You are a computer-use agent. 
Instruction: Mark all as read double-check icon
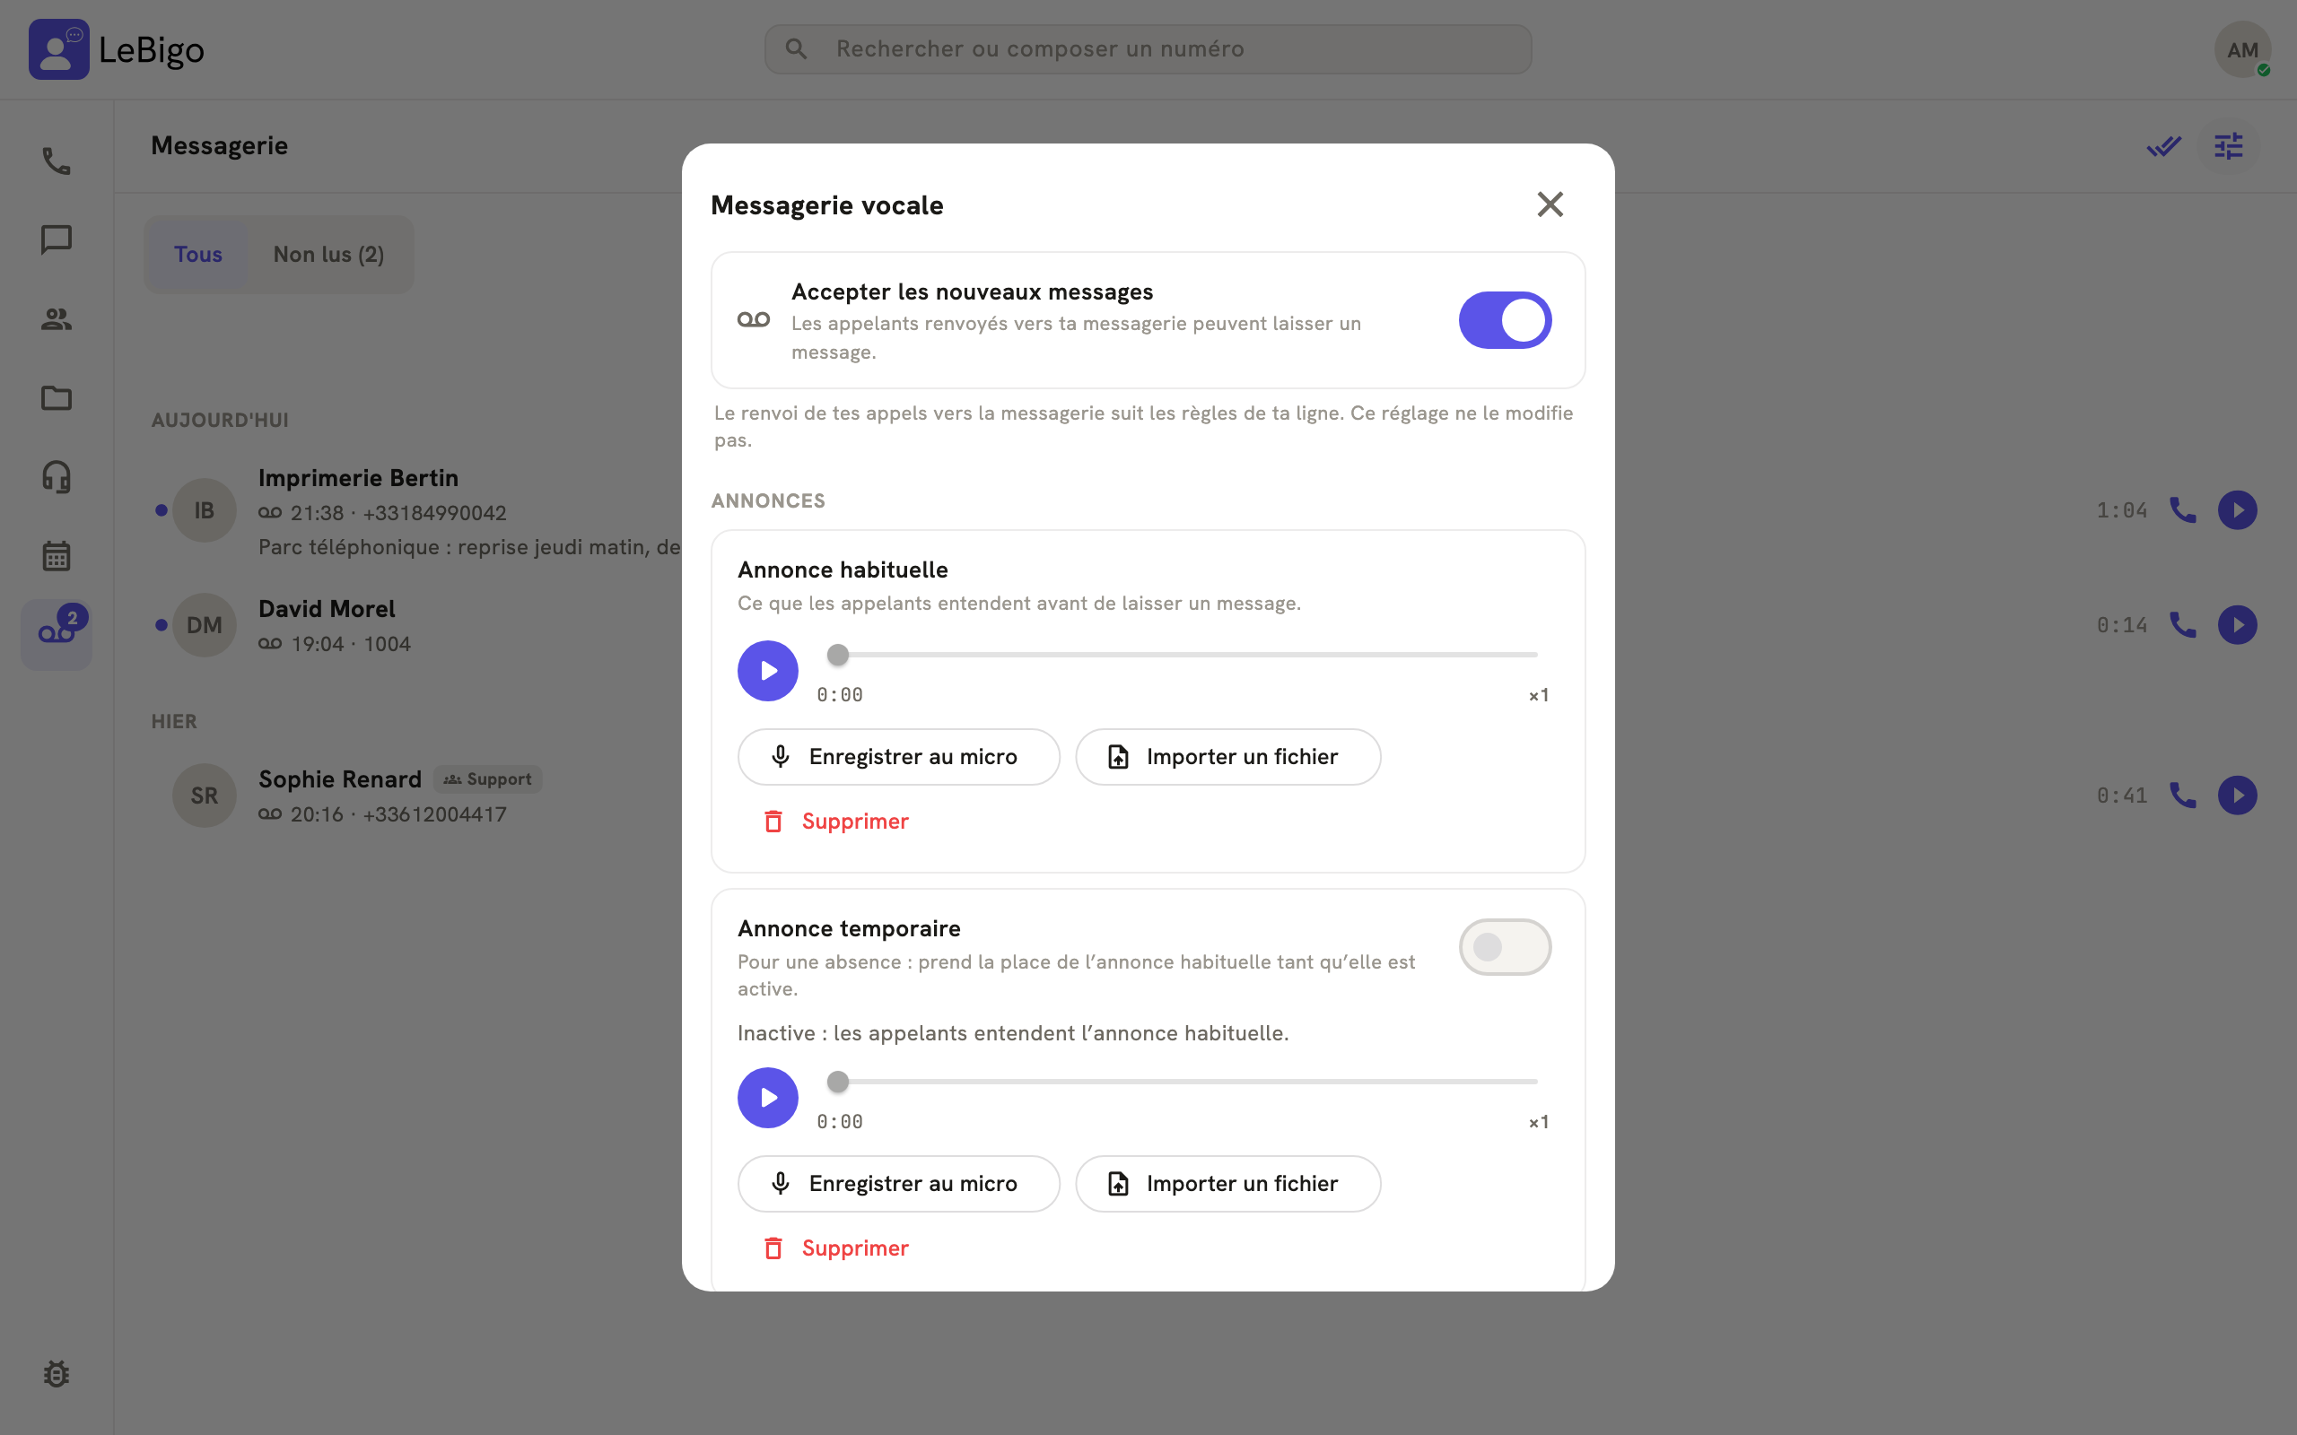point(2164,146)
